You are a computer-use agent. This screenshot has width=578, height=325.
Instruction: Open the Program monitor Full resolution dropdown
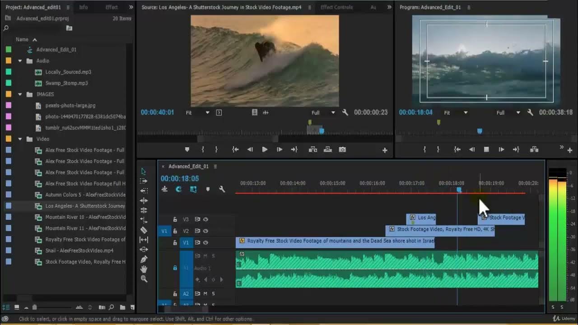click(x=508, y=112)
